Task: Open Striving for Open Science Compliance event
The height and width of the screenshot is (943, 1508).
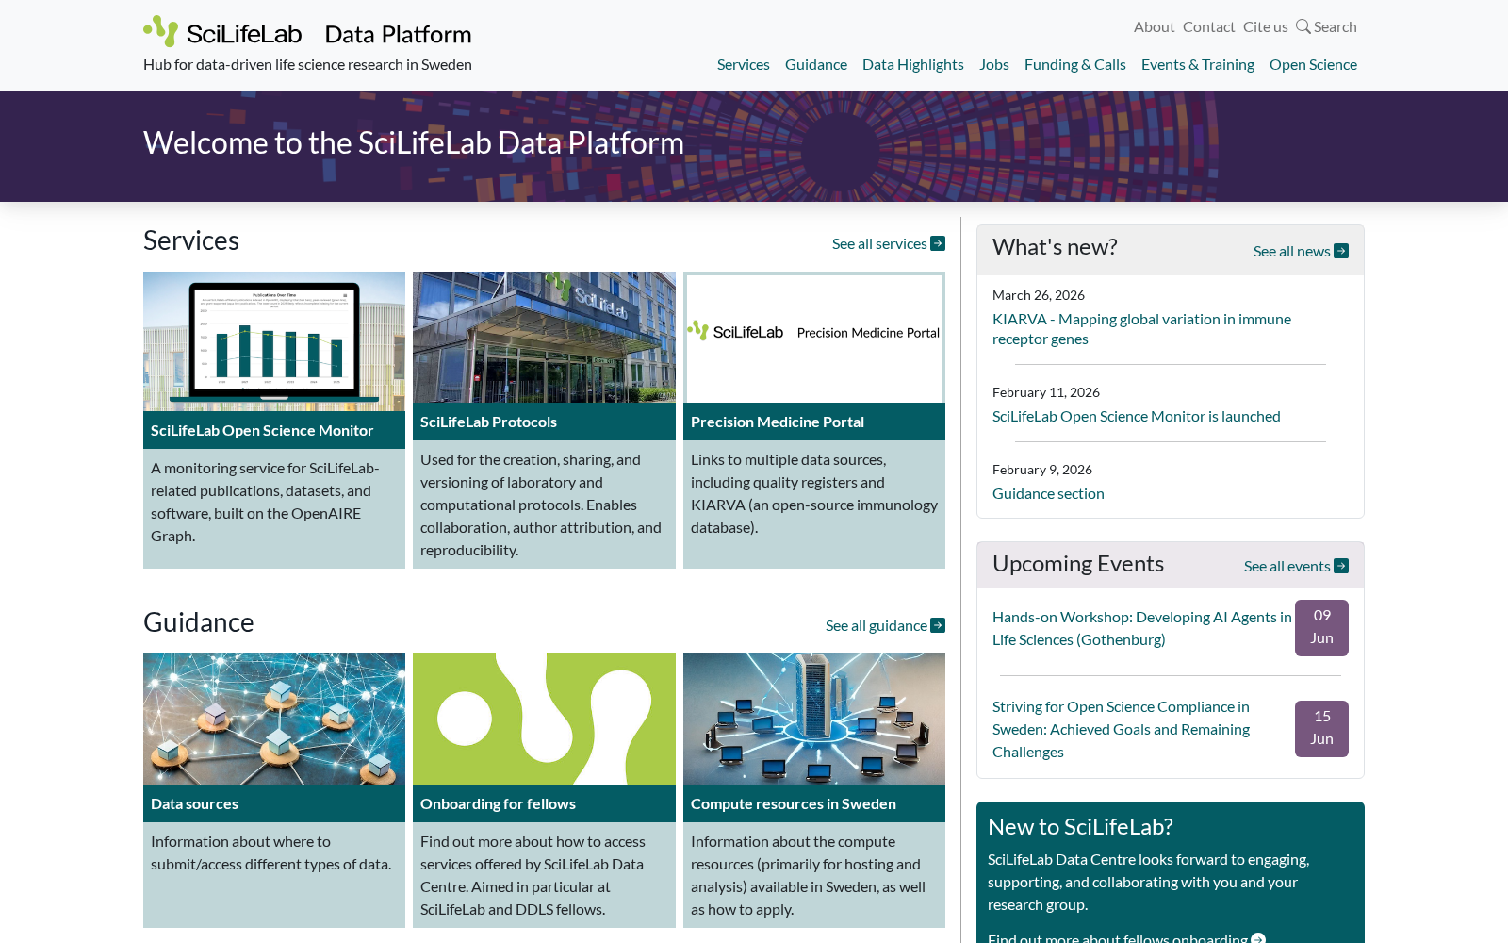Action: 1121,729
